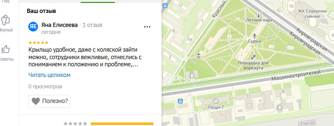
Task: Click the heart icon in Полезно button
Action: click(x=36, y=101)
